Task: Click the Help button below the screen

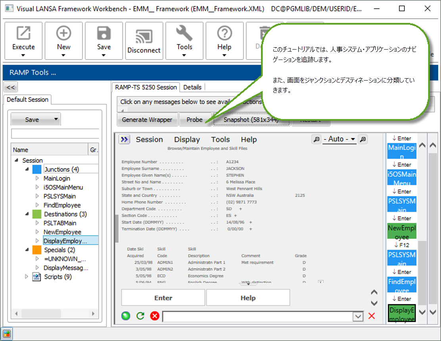Action: 248,298
